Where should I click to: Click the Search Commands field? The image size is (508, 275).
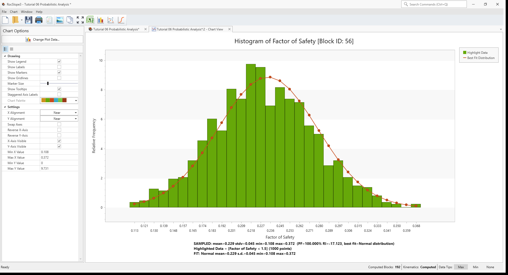click(434, 4)
